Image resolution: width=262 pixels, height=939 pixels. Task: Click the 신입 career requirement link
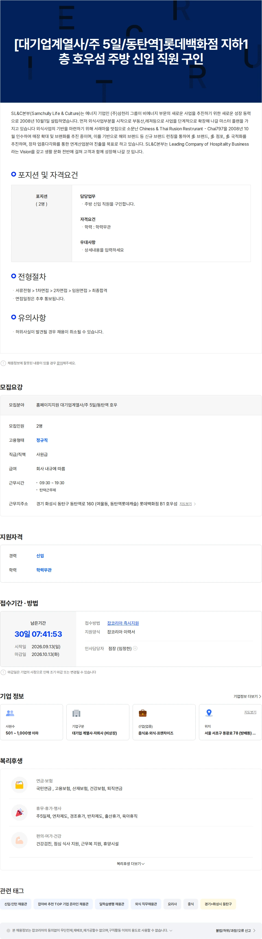coord(40,556)
